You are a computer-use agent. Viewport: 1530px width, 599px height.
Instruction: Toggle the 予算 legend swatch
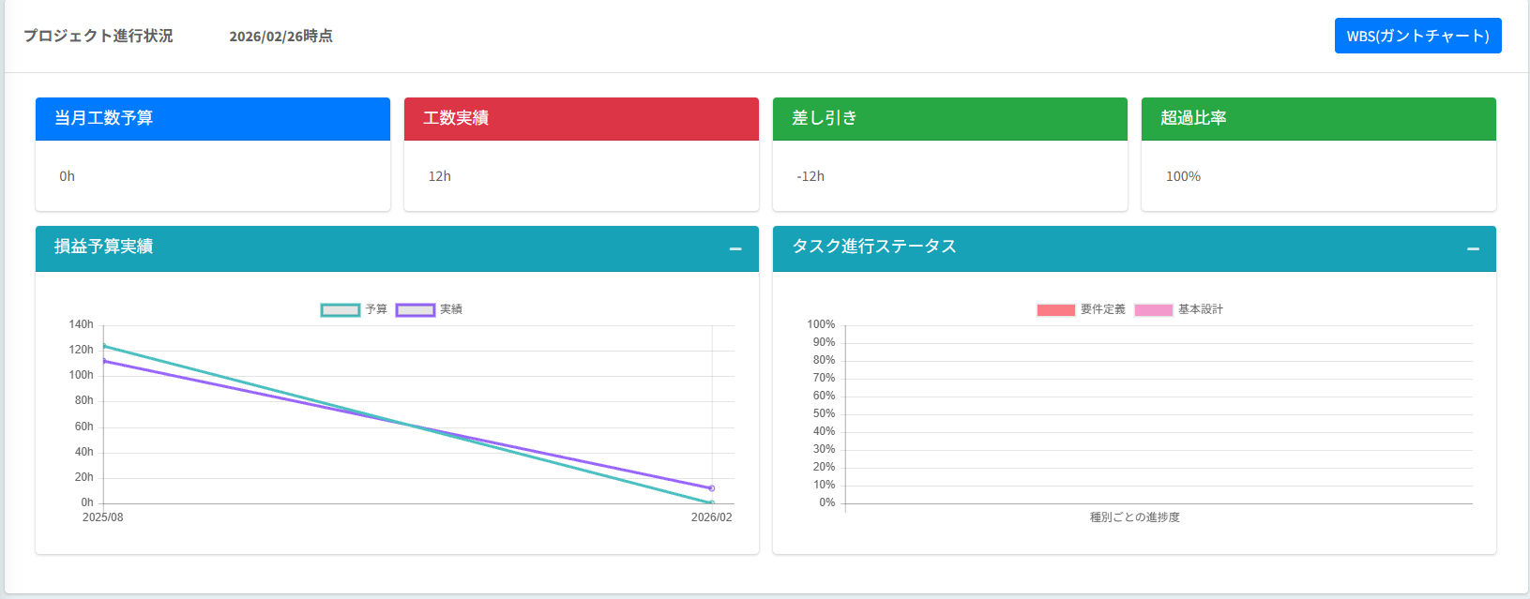[341, 309]
